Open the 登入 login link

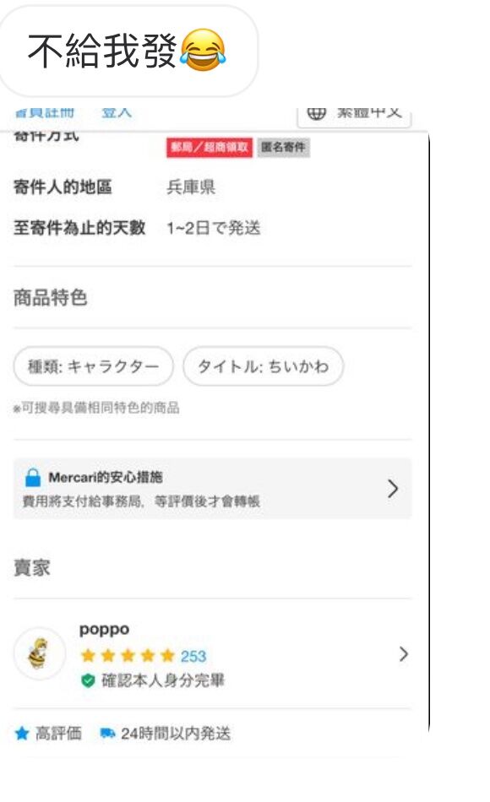tap(117, 112)
